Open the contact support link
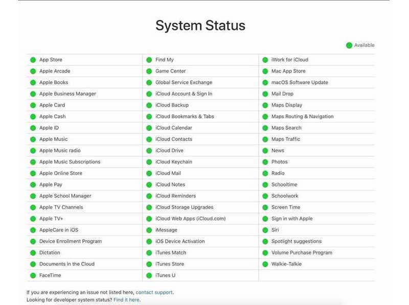Viewport: 409px width, 305px height. [154, 292]
